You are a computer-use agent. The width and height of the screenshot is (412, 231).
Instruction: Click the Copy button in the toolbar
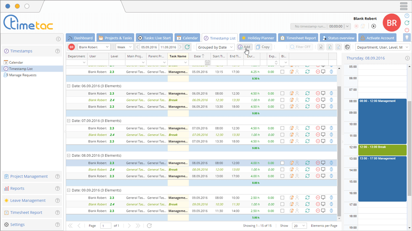(263, 47)
